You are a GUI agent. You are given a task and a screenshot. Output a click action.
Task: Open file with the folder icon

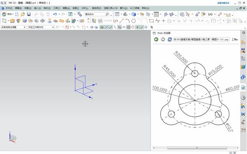[x=23, y=14]
